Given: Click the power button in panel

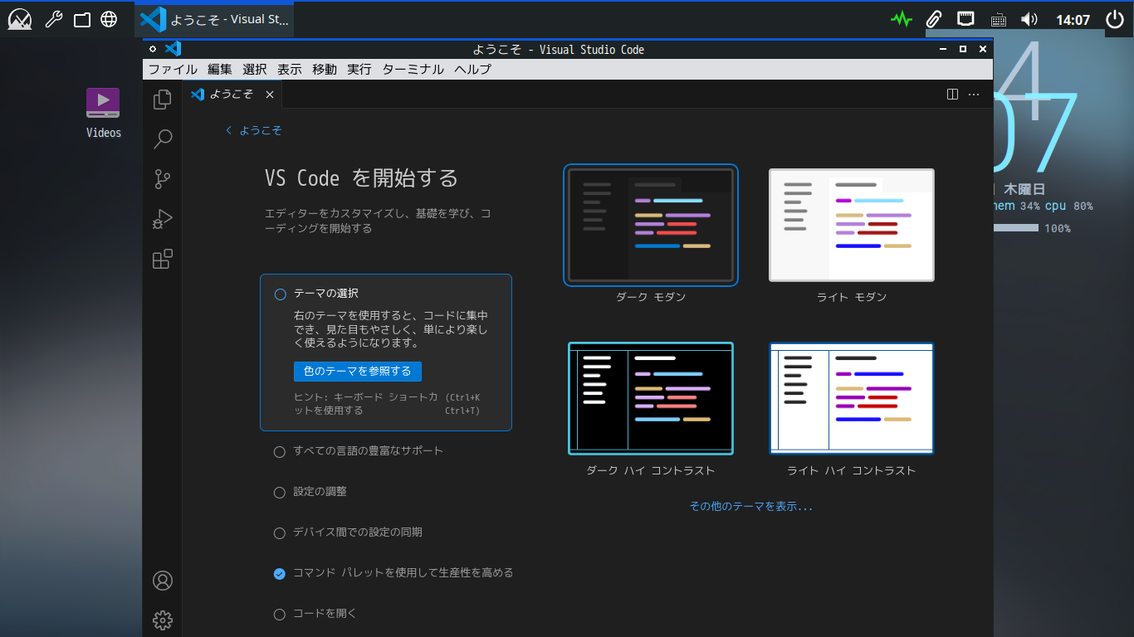Looking at the screenshot, I should coord(1114,19).
